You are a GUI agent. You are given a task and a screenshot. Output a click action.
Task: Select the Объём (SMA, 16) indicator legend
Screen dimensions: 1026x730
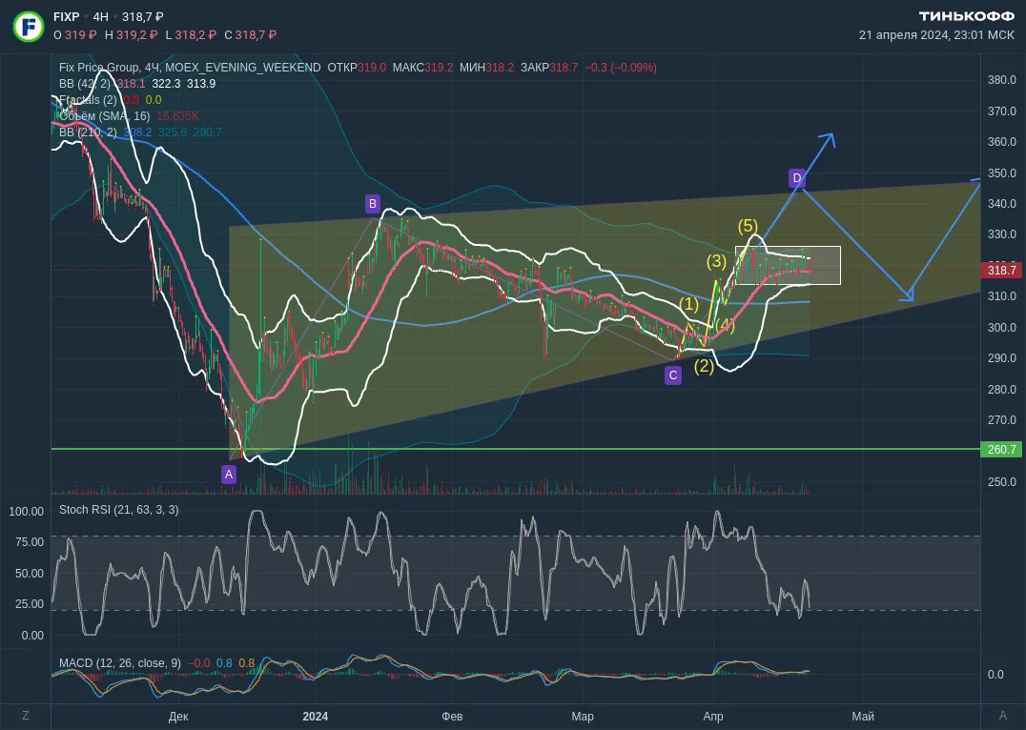click(105, 115)
